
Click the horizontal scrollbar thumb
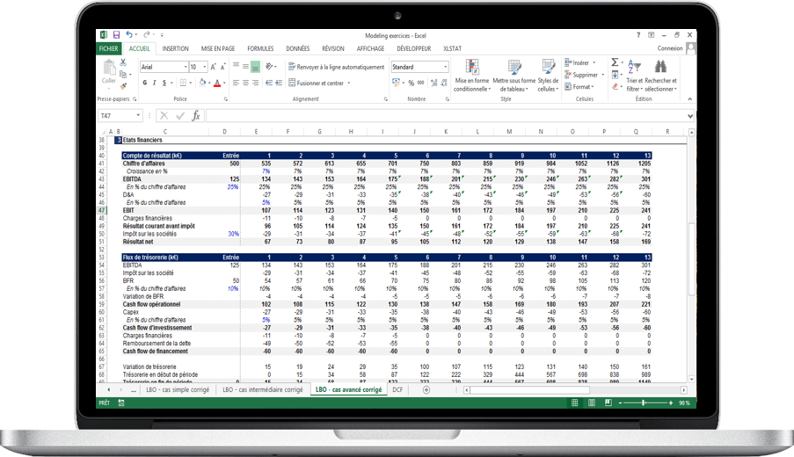pyautogui.click(x=529, y=390)
